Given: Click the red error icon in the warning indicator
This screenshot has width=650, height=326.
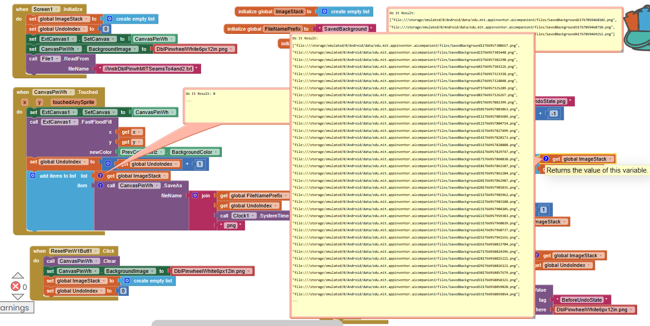Looking at the screenshot, I should (16, 287).
